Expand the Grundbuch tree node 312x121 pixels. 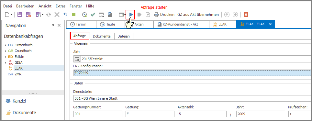pos(6,51)
